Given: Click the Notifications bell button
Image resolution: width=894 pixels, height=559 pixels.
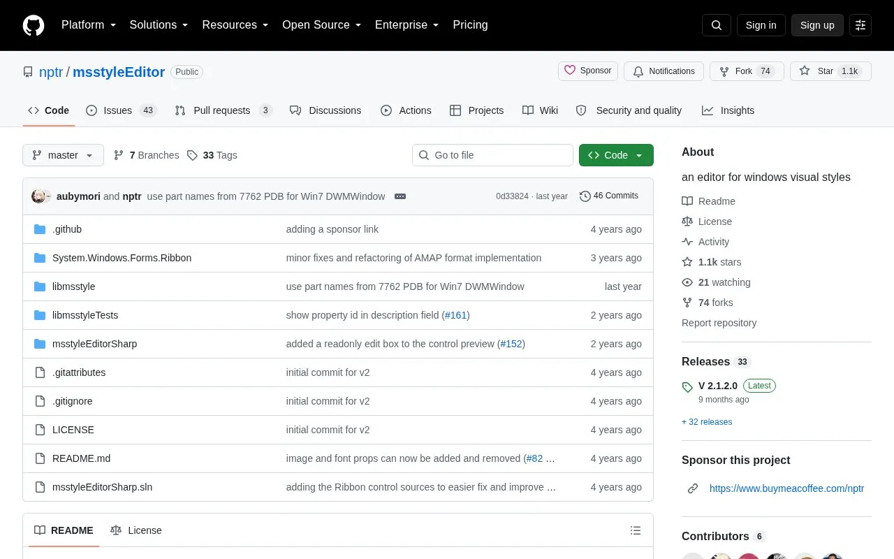Looking at the screenshot, I should coord(664,71).
